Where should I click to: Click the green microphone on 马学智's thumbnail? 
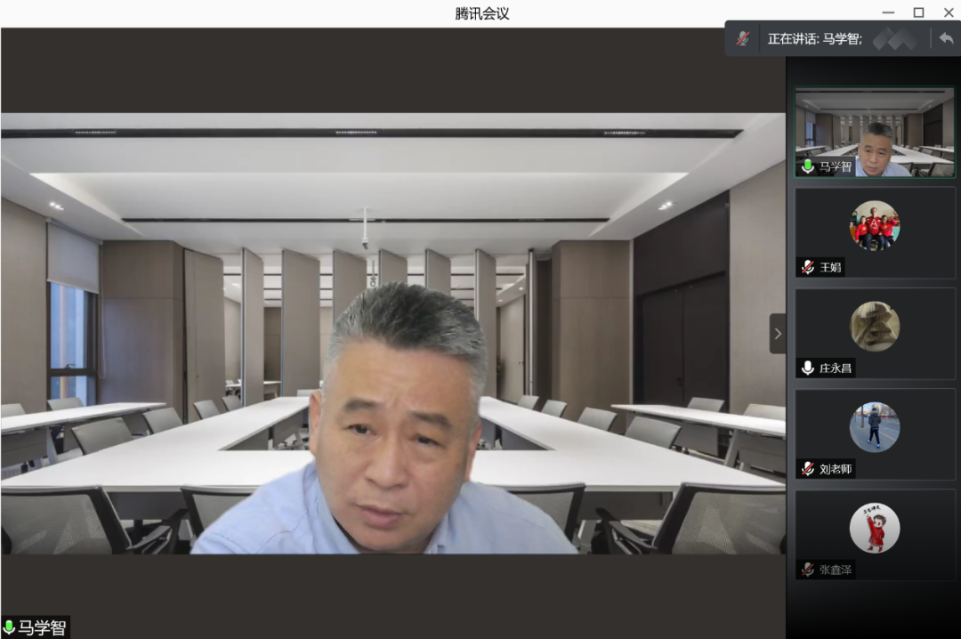(x=808, y=166)
